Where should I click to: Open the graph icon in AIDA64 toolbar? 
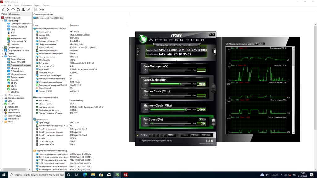[28, 10]
